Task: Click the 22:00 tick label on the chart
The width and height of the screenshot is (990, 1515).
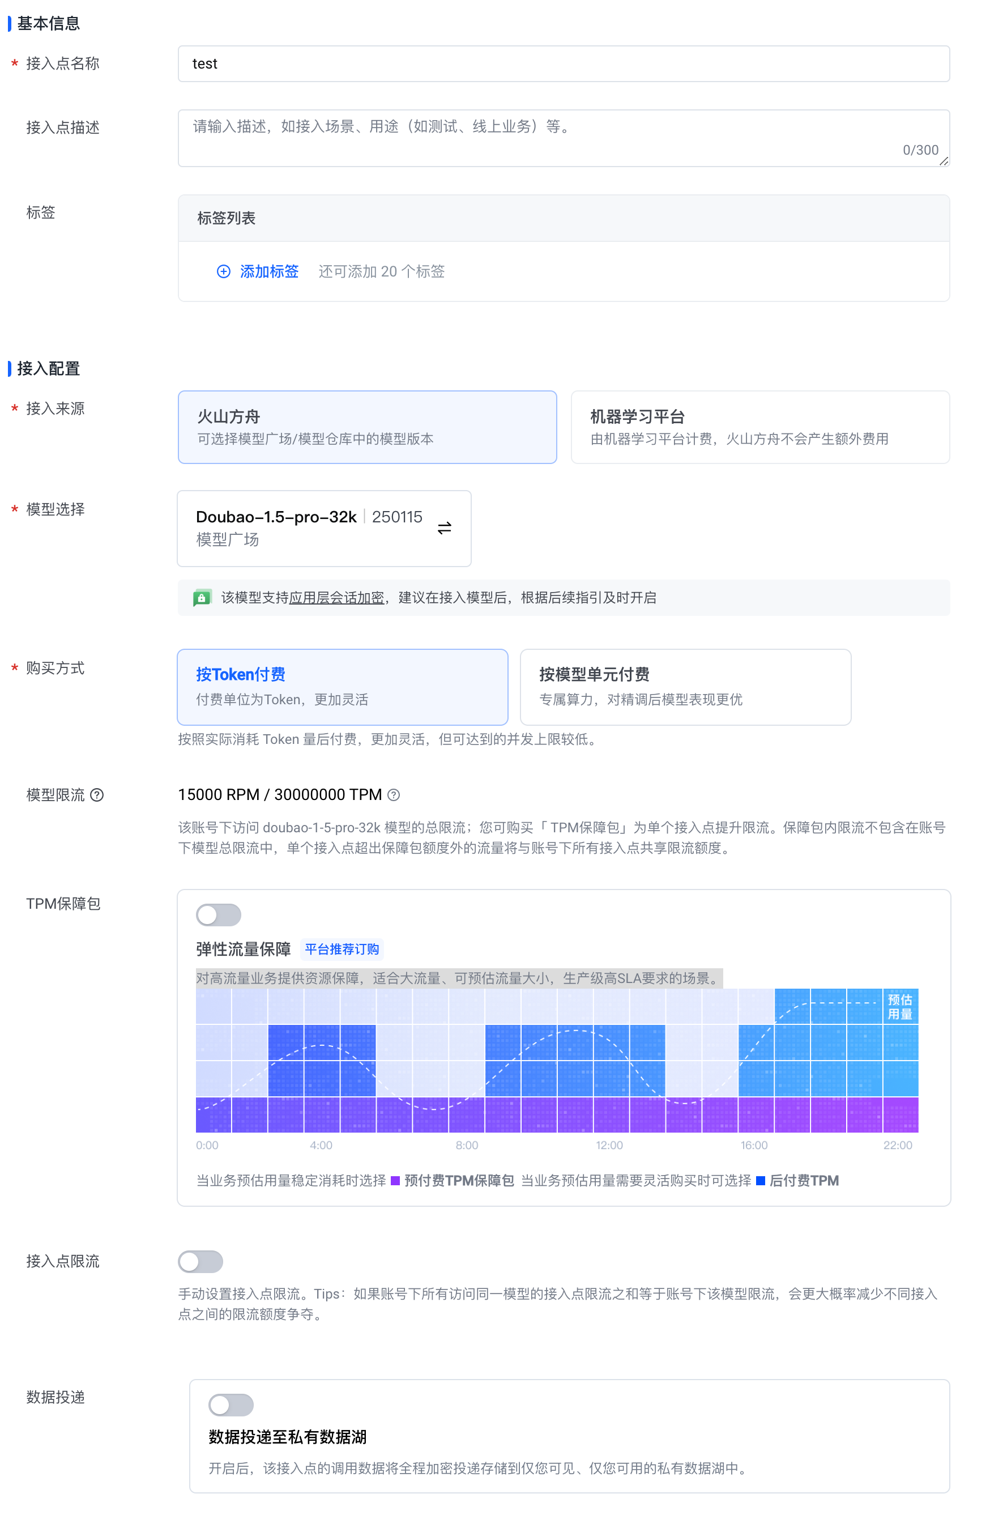Action: point(898,1145)
